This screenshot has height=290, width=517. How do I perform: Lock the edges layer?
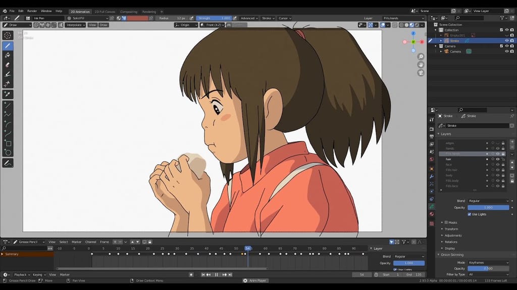click(503, 142)
